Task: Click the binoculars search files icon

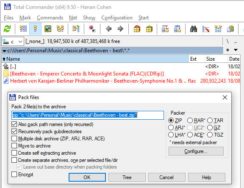Action: pyautogui.click(x=194, y=29)
